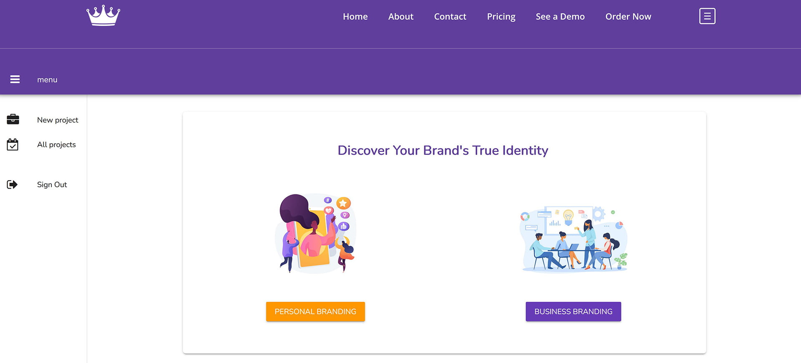Open the About page link
This screenshot has width=801, height=363.
point(400,17)
